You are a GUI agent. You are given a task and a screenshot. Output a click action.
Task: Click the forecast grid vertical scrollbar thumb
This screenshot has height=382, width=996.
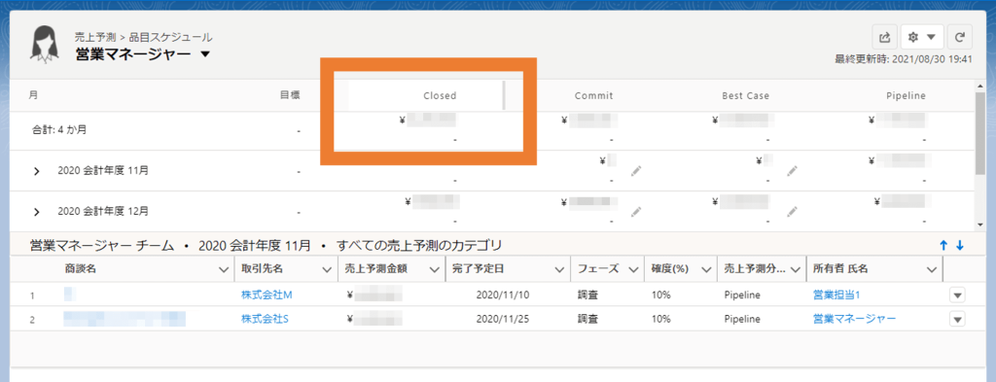pos(980,132)
